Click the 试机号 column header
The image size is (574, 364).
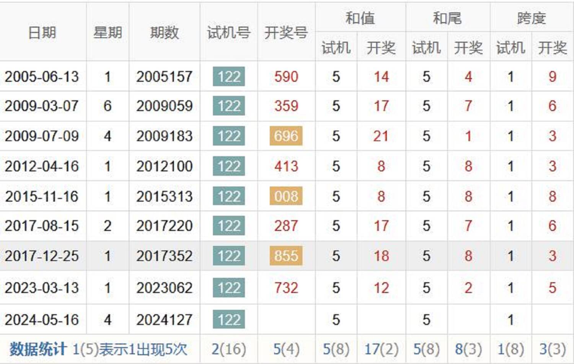tap(228, 33)
